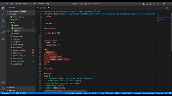Open notifications bell in status bar
The height and width of the screenshot is (96, 172).
tap(170, 93)
